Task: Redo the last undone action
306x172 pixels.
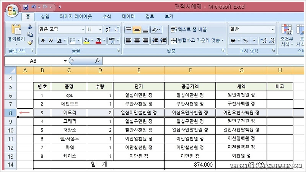Action: pyautogui.click(x=45, y=7)
